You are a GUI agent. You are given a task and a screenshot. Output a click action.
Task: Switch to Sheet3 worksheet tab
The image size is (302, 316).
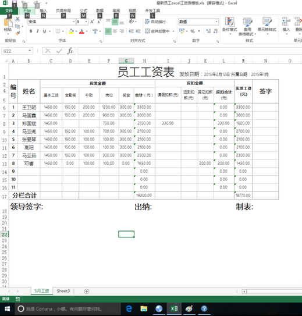63,291
